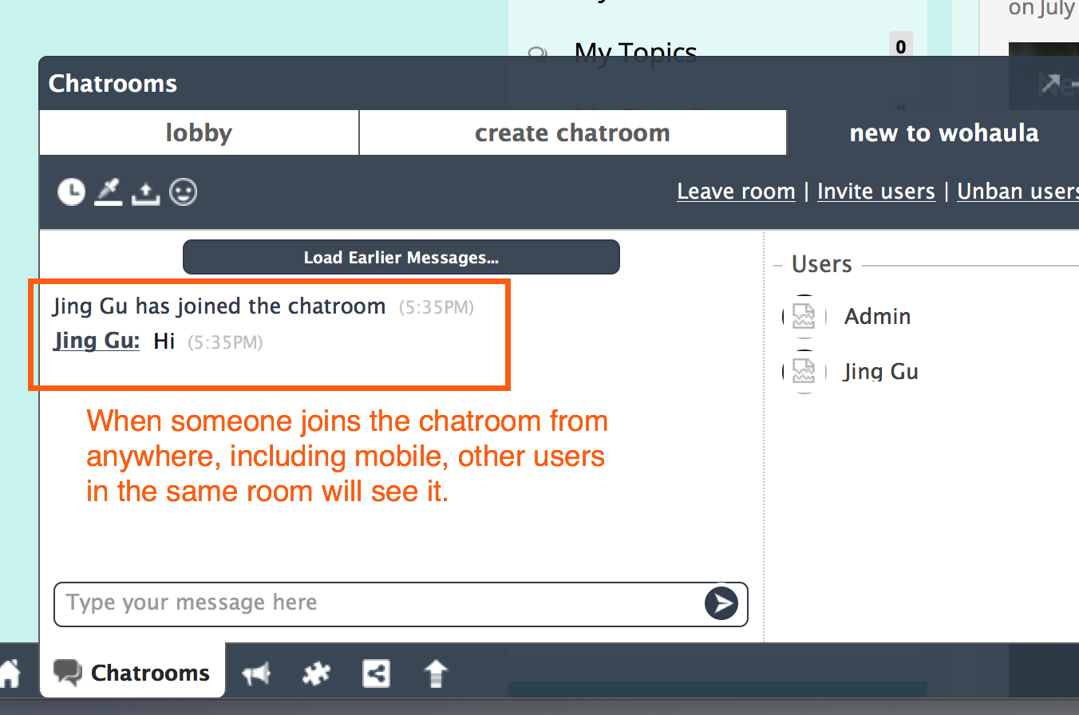Toggle the Chatrooms tab in bottom bar

tap(132, 673)
